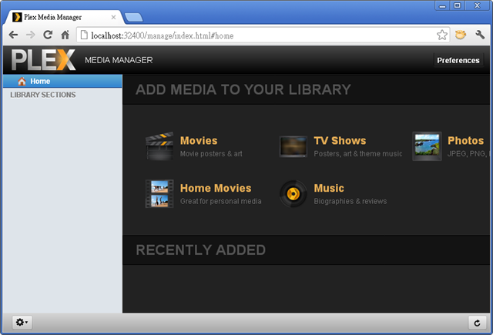Minimize the browser window

click(442, 5)
